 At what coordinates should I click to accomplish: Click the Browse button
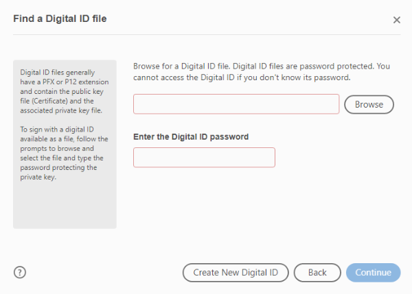tap(369, 104)
